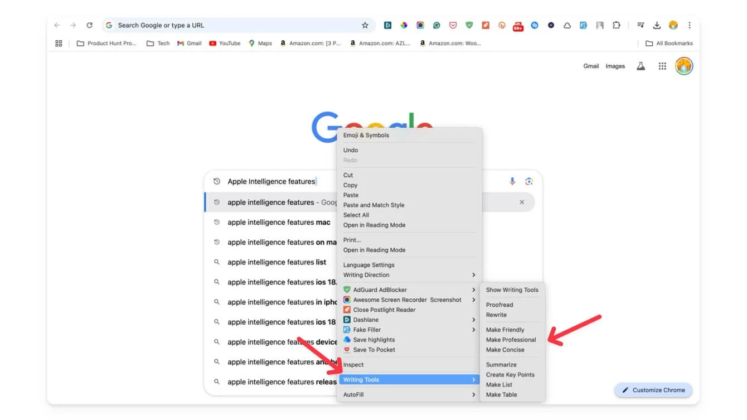Image resolution: width=747 pixels, height=420 pixels.
Task: Open the Tech bookmark folder
Action: click(158, 43)
